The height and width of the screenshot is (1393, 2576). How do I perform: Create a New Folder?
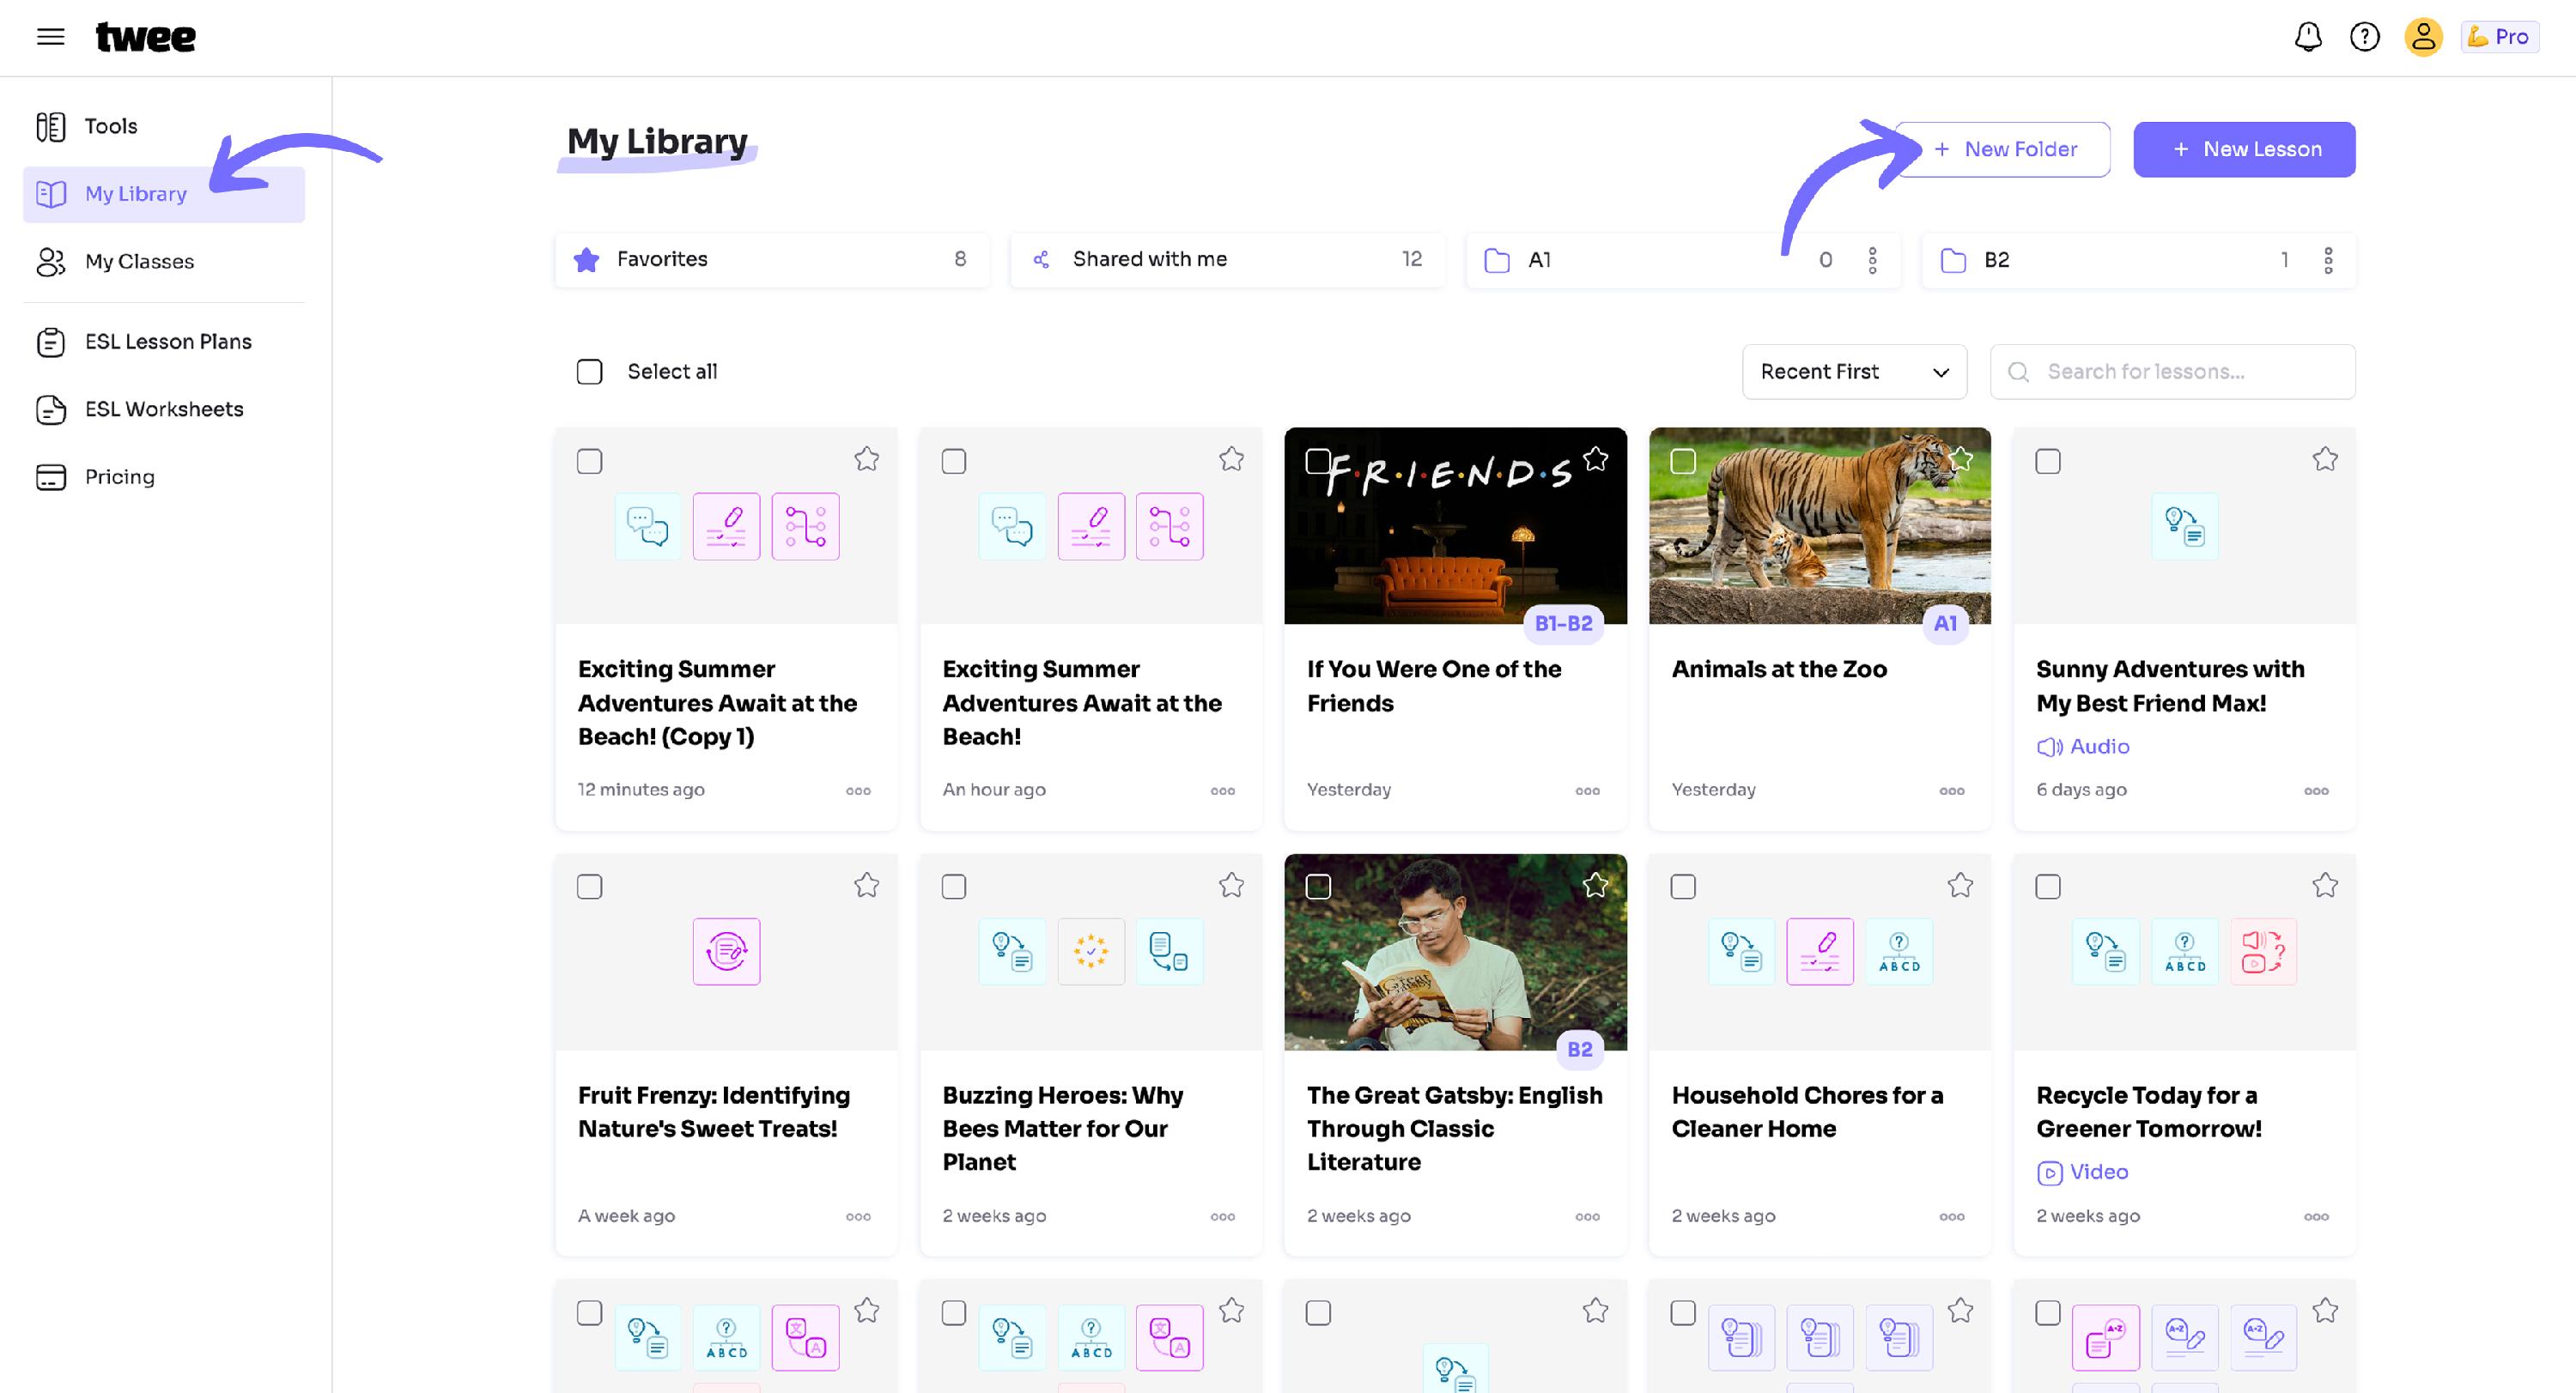(x=2003, y=150)
